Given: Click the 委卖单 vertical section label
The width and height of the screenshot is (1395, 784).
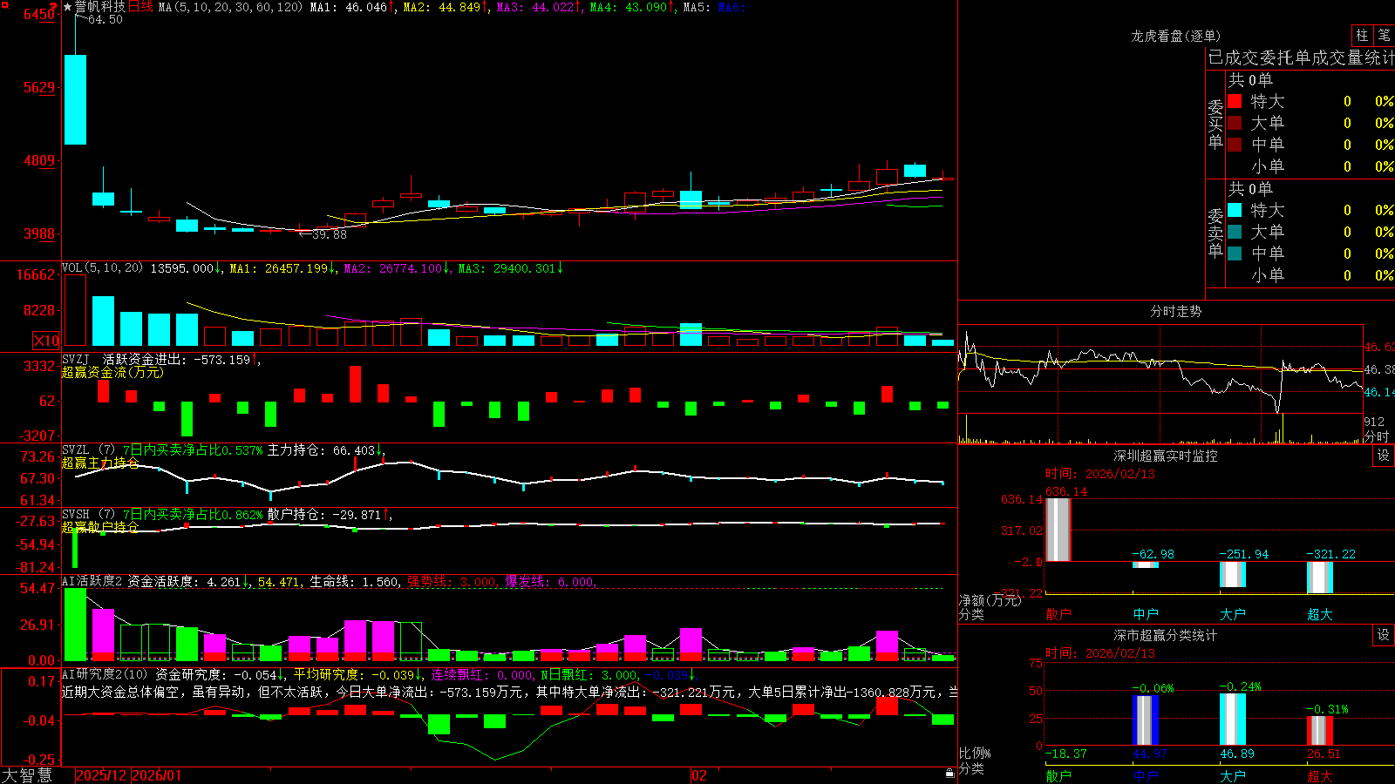Looking at the screenshot, I should pyautogui.click(x=1215, y=233).
